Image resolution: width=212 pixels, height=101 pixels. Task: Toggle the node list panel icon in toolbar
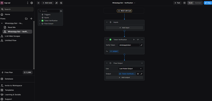38,3
